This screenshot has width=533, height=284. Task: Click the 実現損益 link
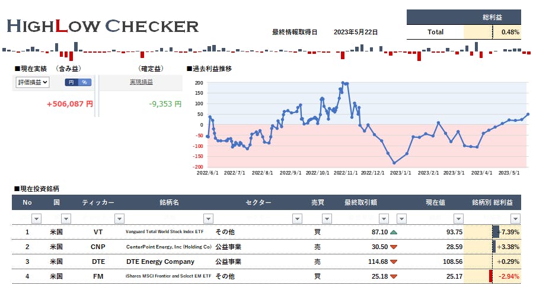point(141,82)
